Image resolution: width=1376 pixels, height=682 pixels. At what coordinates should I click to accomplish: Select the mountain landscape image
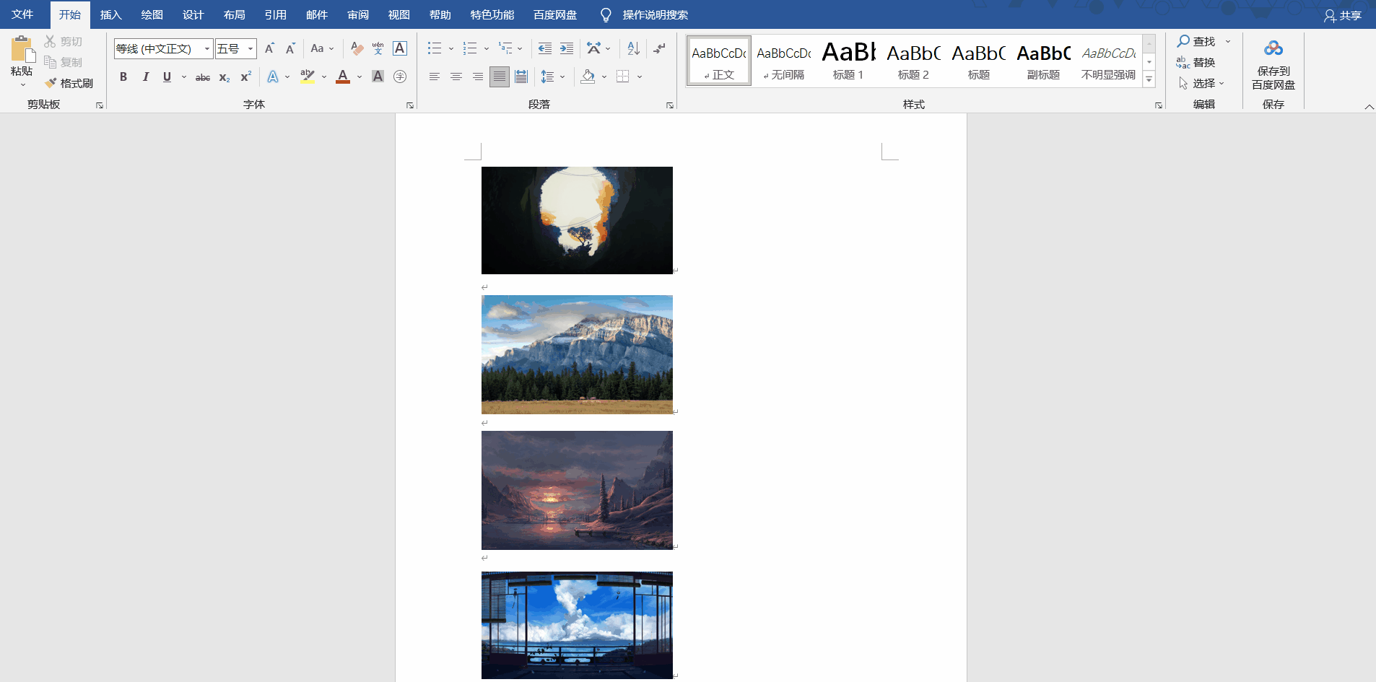[577, 354]
